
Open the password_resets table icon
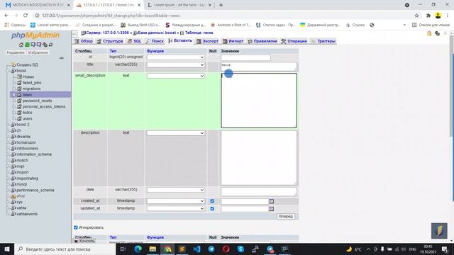[x=19, y=101]
